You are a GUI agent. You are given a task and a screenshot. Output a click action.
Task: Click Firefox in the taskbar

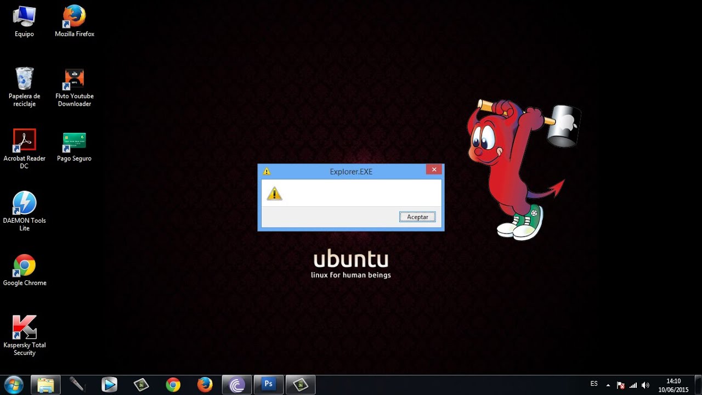click(205, 385)
